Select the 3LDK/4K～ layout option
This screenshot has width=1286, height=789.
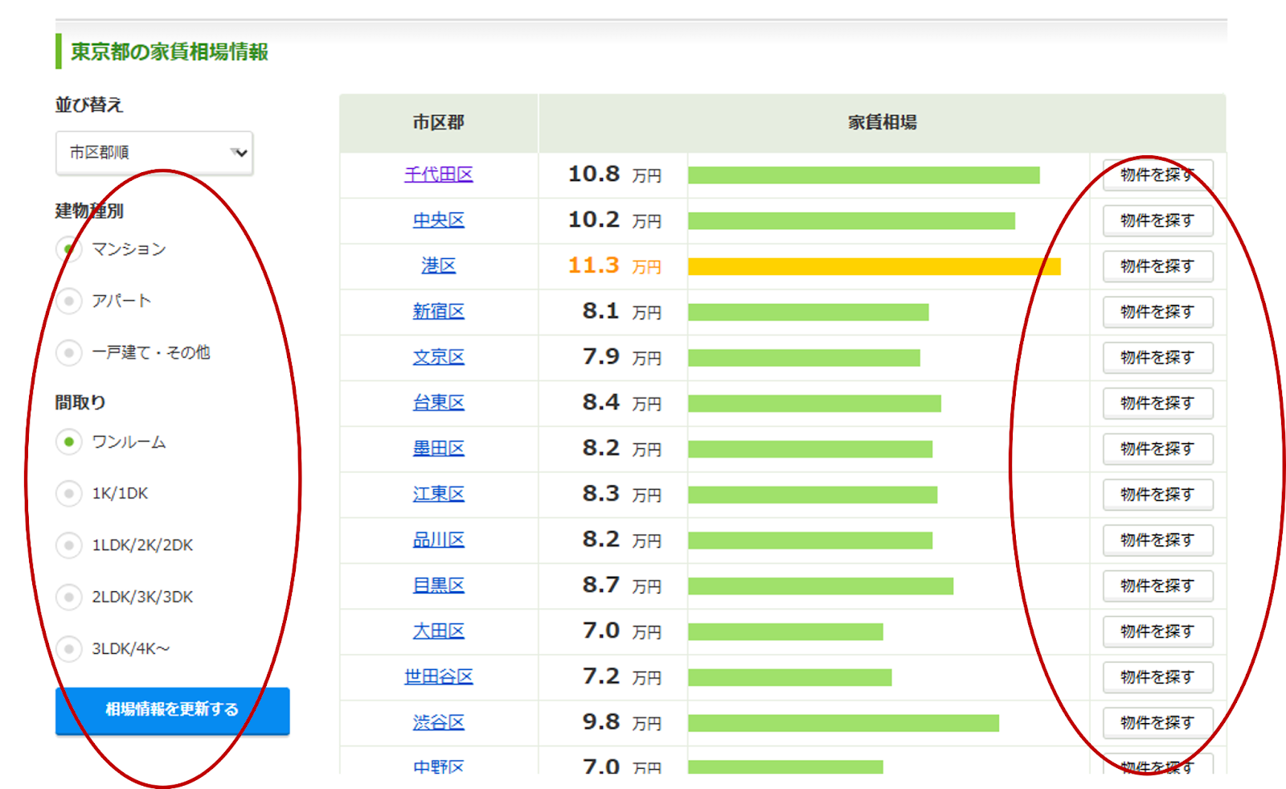tap(69, 648)
